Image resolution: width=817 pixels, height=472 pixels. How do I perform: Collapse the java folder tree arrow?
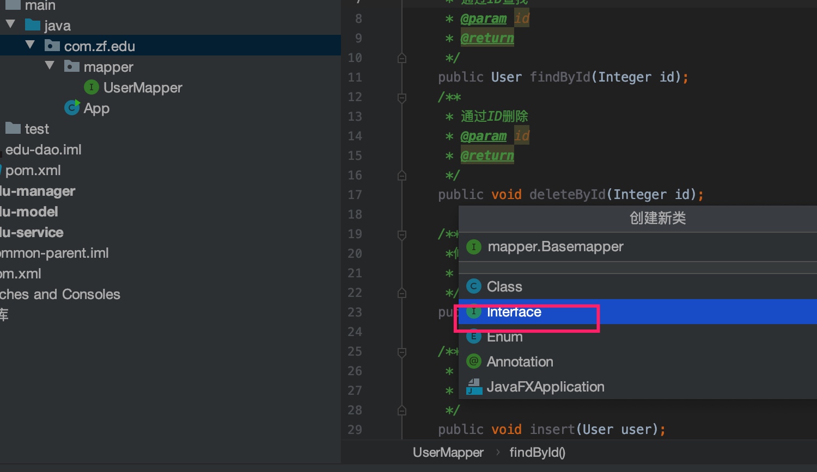pos(10,24)
